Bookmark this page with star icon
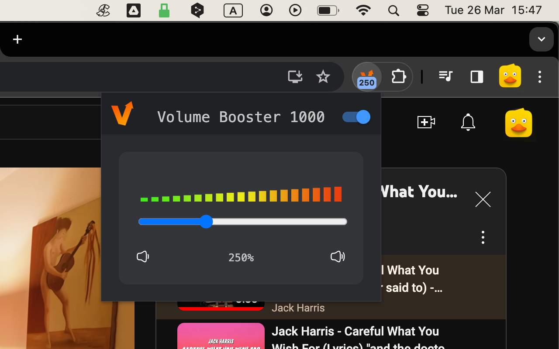 pyautogui.click(x=323, y=77)
